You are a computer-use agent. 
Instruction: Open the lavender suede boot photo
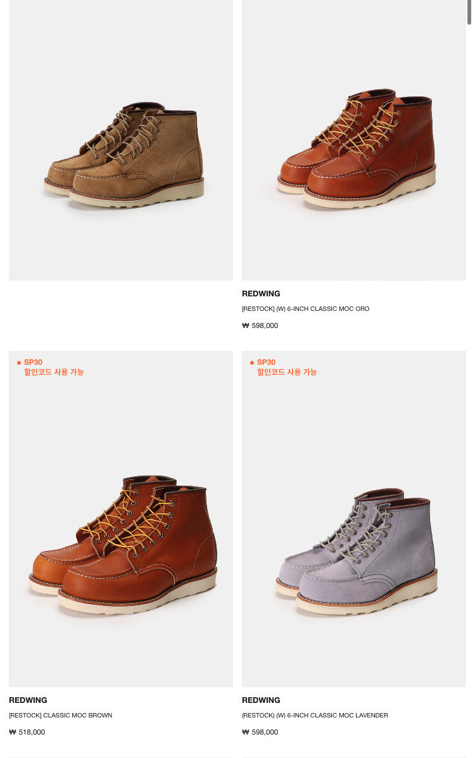click(353, 519)
